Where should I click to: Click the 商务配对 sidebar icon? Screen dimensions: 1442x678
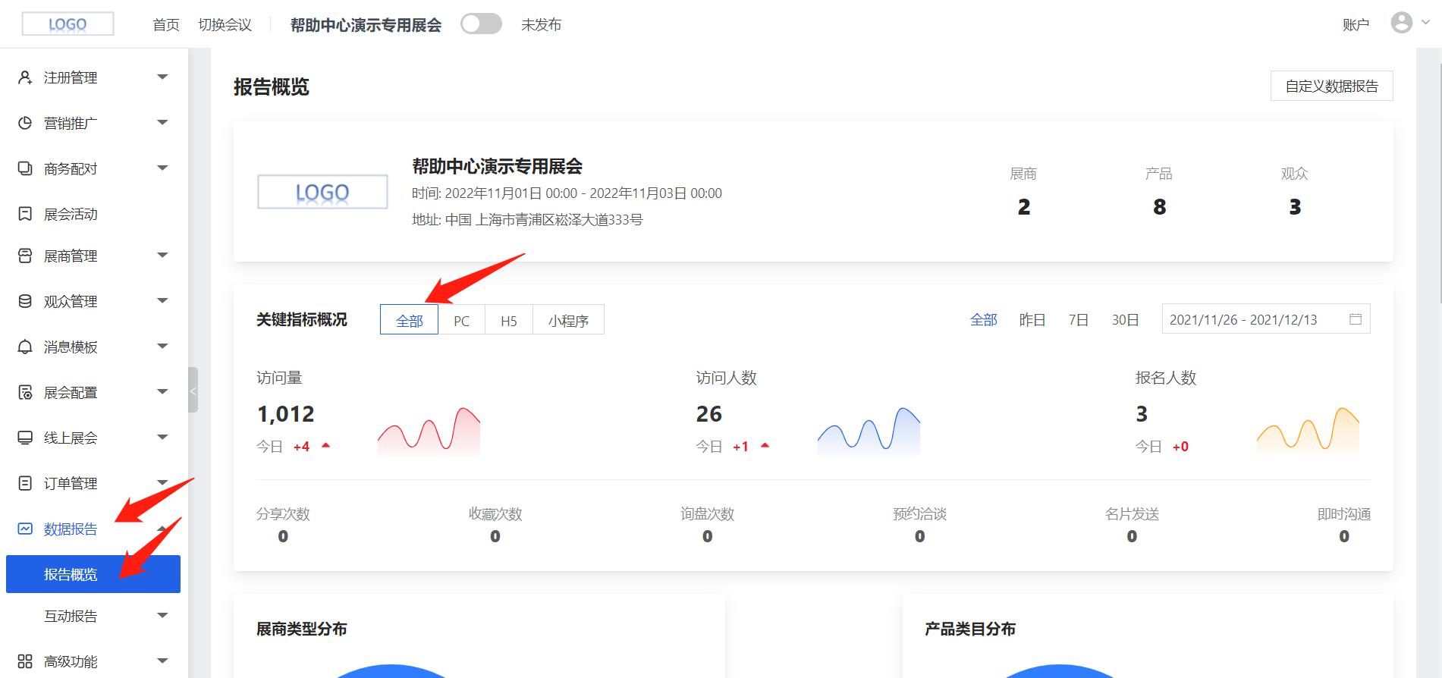click(25, 168)
